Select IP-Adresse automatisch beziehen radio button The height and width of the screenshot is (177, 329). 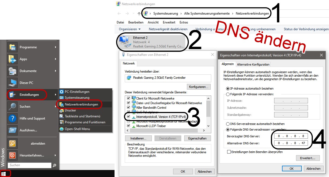(228, 88)
